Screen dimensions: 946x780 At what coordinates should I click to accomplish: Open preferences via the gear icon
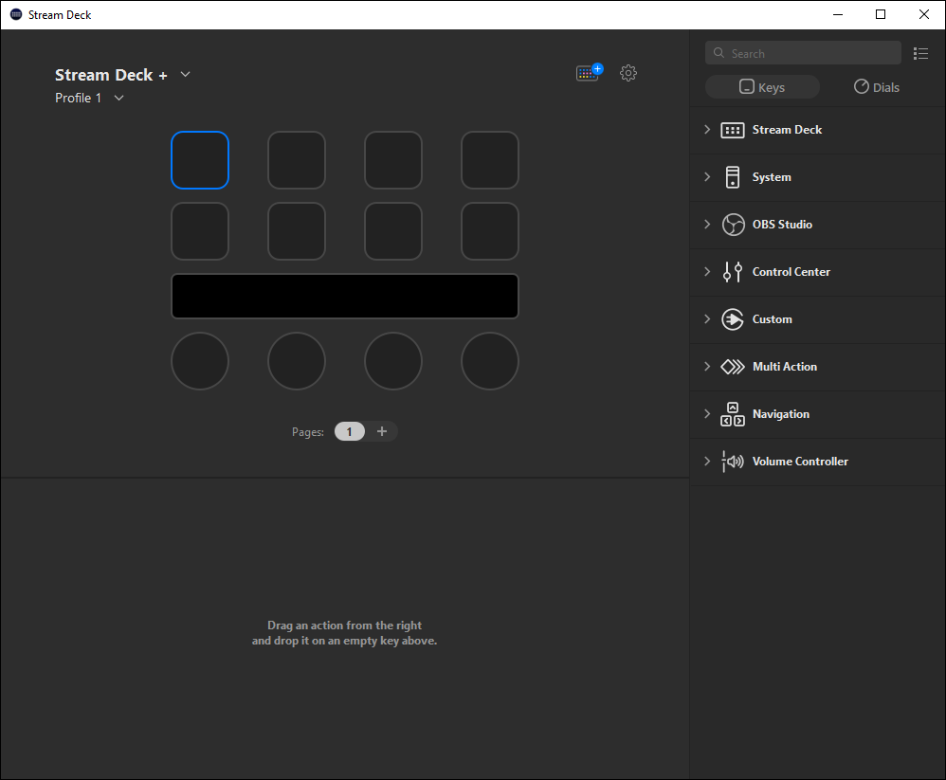pyautogui.click(x=628, y=73)
